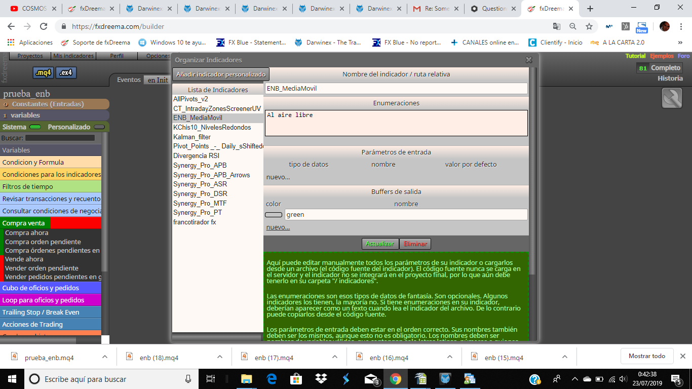692x389 pixels.
Task: Open the Movistar+ extension icon
Action: coord(609,26)
